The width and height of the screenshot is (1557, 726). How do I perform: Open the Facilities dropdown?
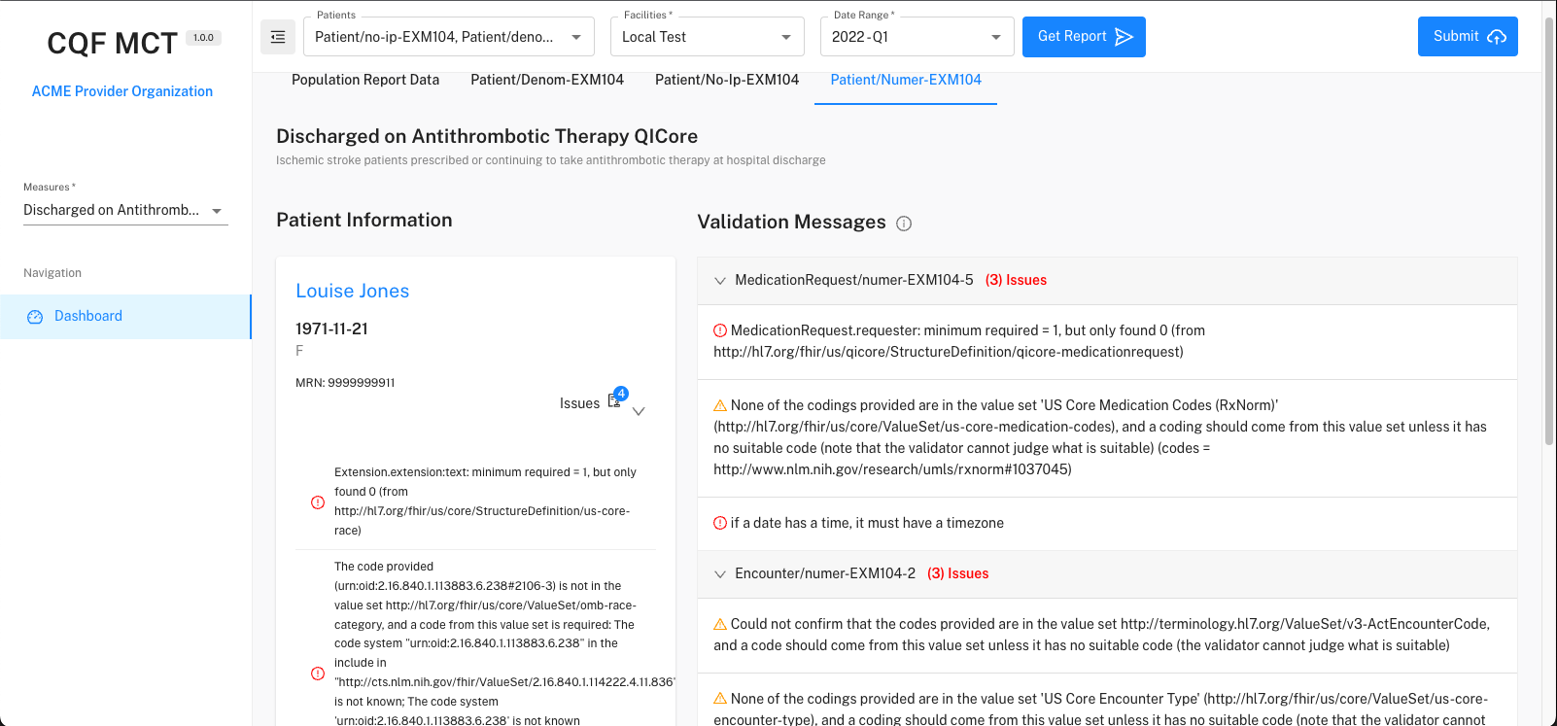(707, 37)
